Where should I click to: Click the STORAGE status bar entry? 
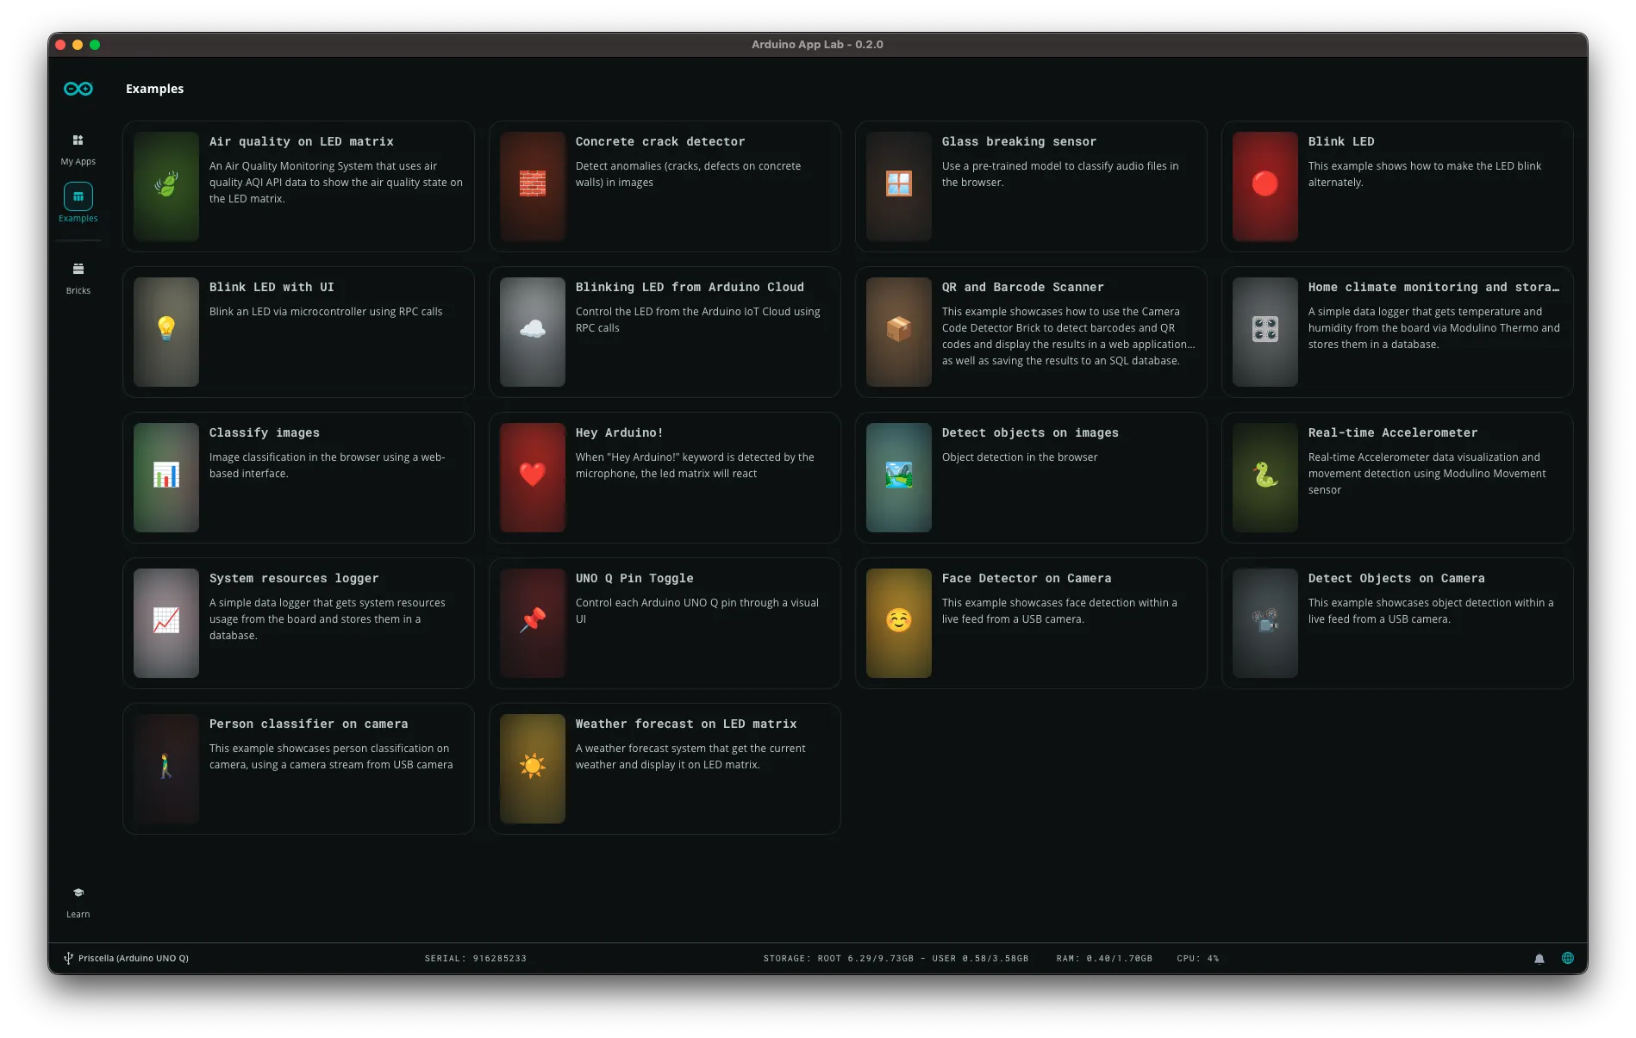point(896,958)
